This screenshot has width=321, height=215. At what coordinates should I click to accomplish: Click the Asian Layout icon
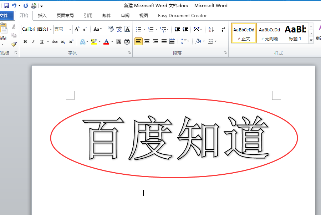tap(197, 30)
